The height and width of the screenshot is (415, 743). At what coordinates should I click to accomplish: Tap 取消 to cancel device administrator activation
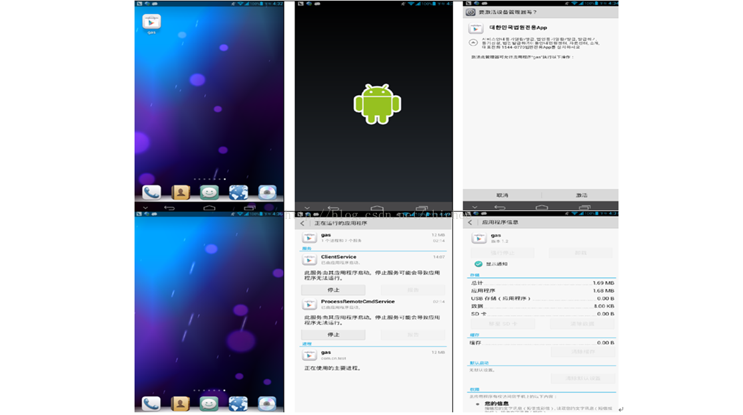pos(502,195)
